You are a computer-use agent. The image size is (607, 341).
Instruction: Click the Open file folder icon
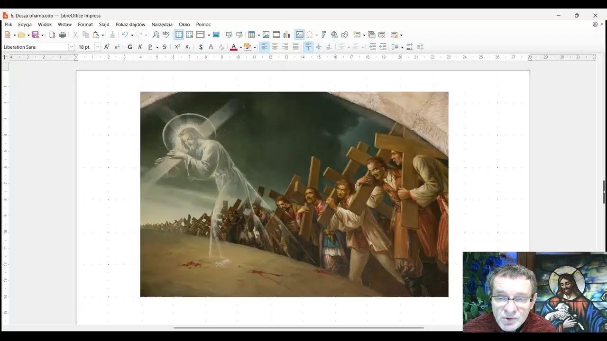[x=21, y=35]
